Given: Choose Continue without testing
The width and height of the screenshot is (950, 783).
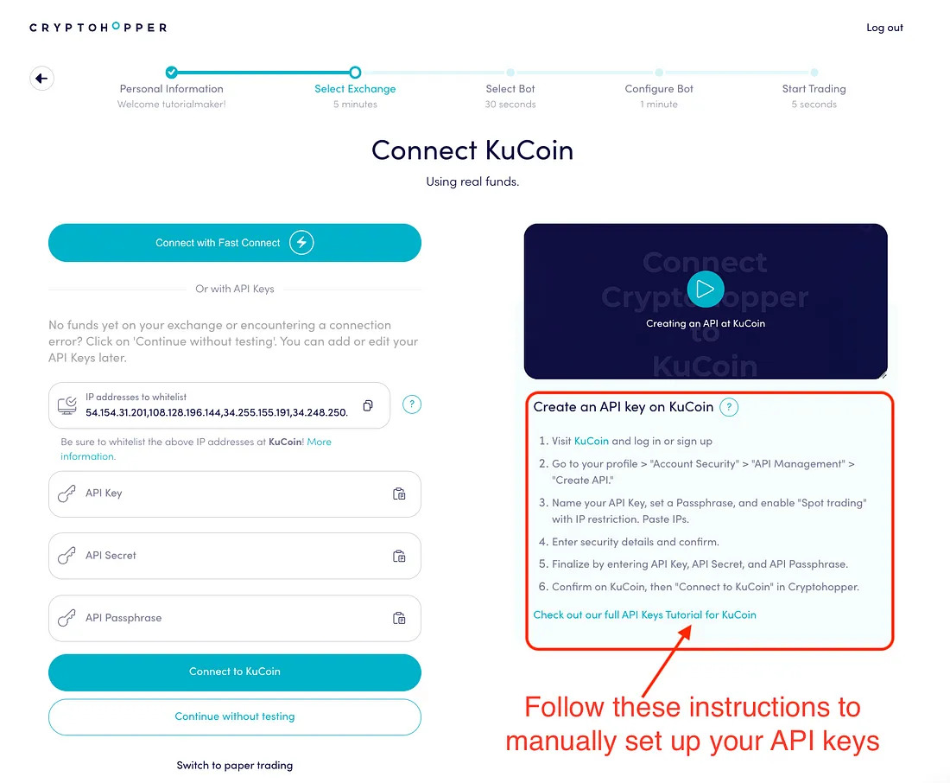Looking at the screenshot, I should (234, 717).
